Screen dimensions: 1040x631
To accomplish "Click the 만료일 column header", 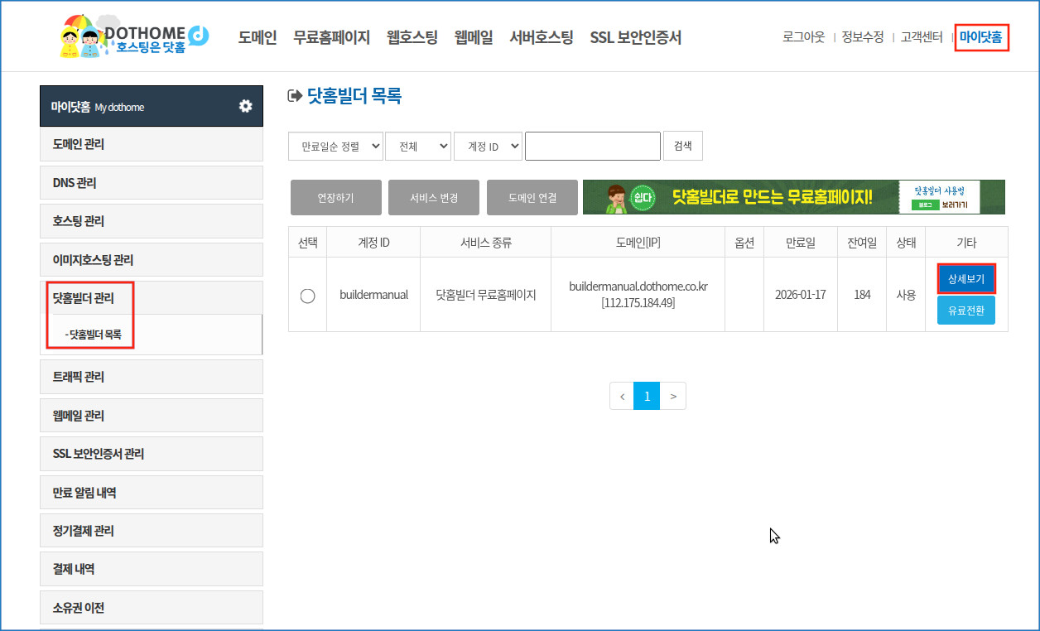I will (800, 243).
